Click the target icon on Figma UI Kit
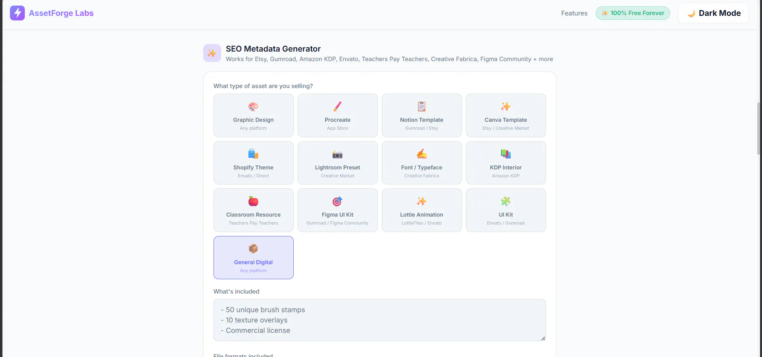This screenshot has height=357, width=762. tap(337, 202)
